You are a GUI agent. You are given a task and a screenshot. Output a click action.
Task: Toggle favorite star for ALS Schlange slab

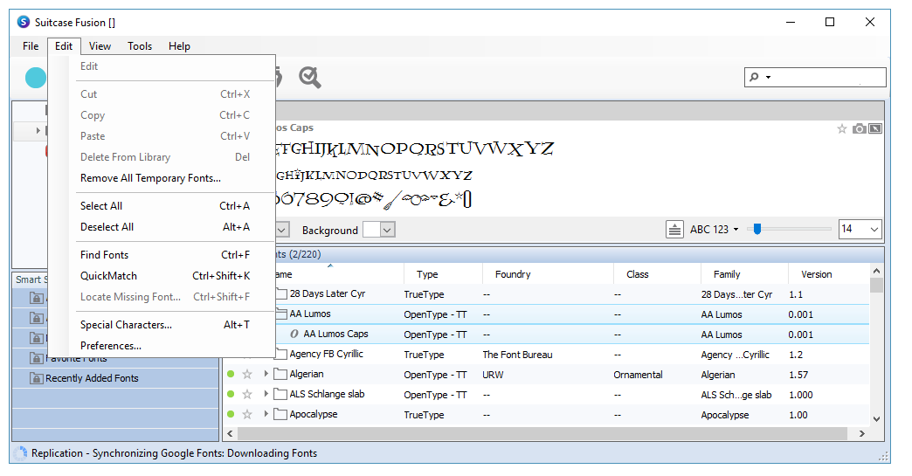click(x=247, y=394)
